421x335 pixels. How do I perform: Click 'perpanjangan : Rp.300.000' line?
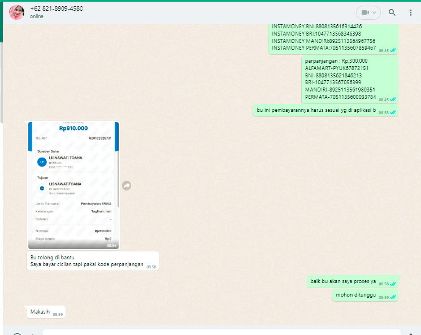tap(336, 61)
